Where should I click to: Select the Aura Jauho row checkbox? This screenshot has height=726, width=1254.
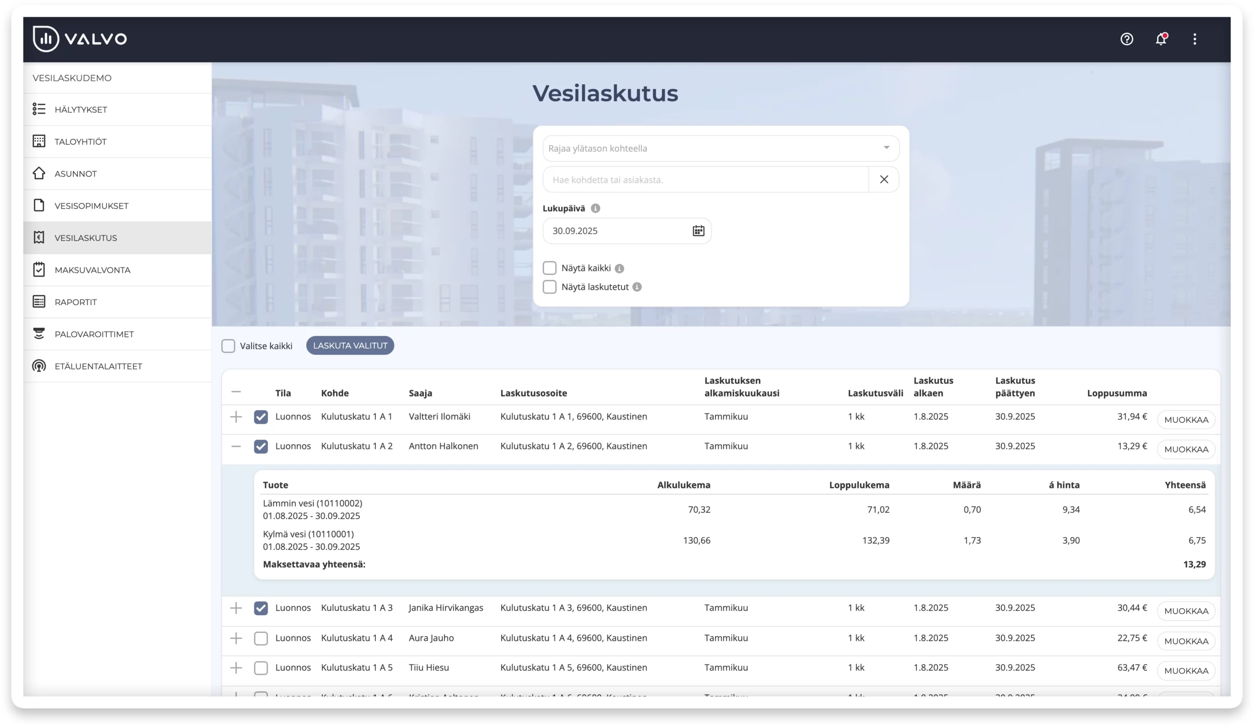261,638
